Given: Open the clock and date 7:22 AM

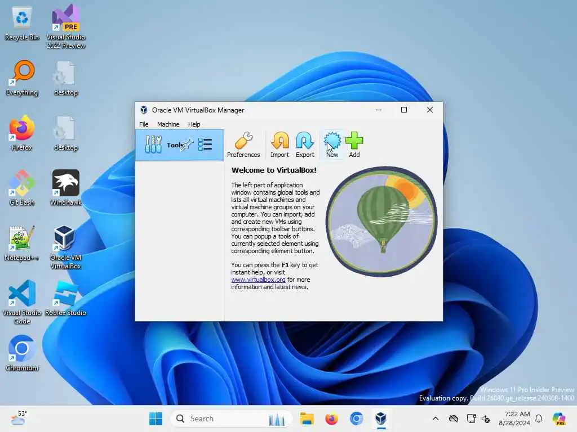Looking at the screenshot, I should click(x=514, y=418).
